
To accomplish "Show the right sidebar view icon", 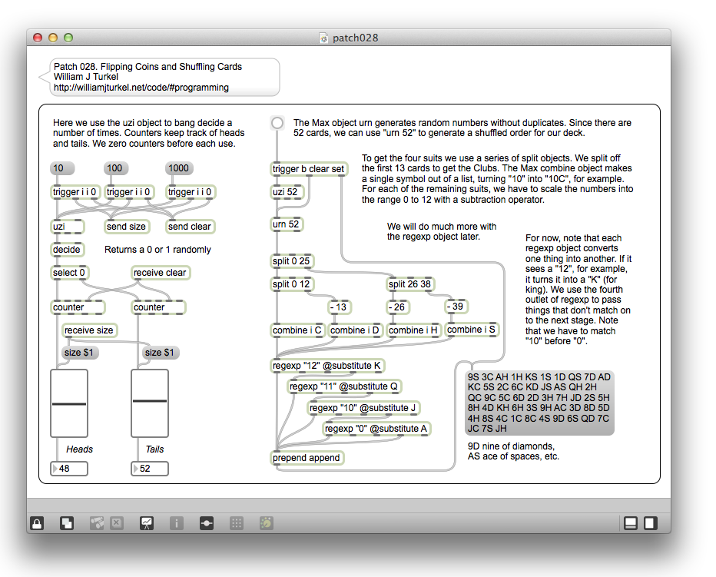I will click(x=650, y=523).
